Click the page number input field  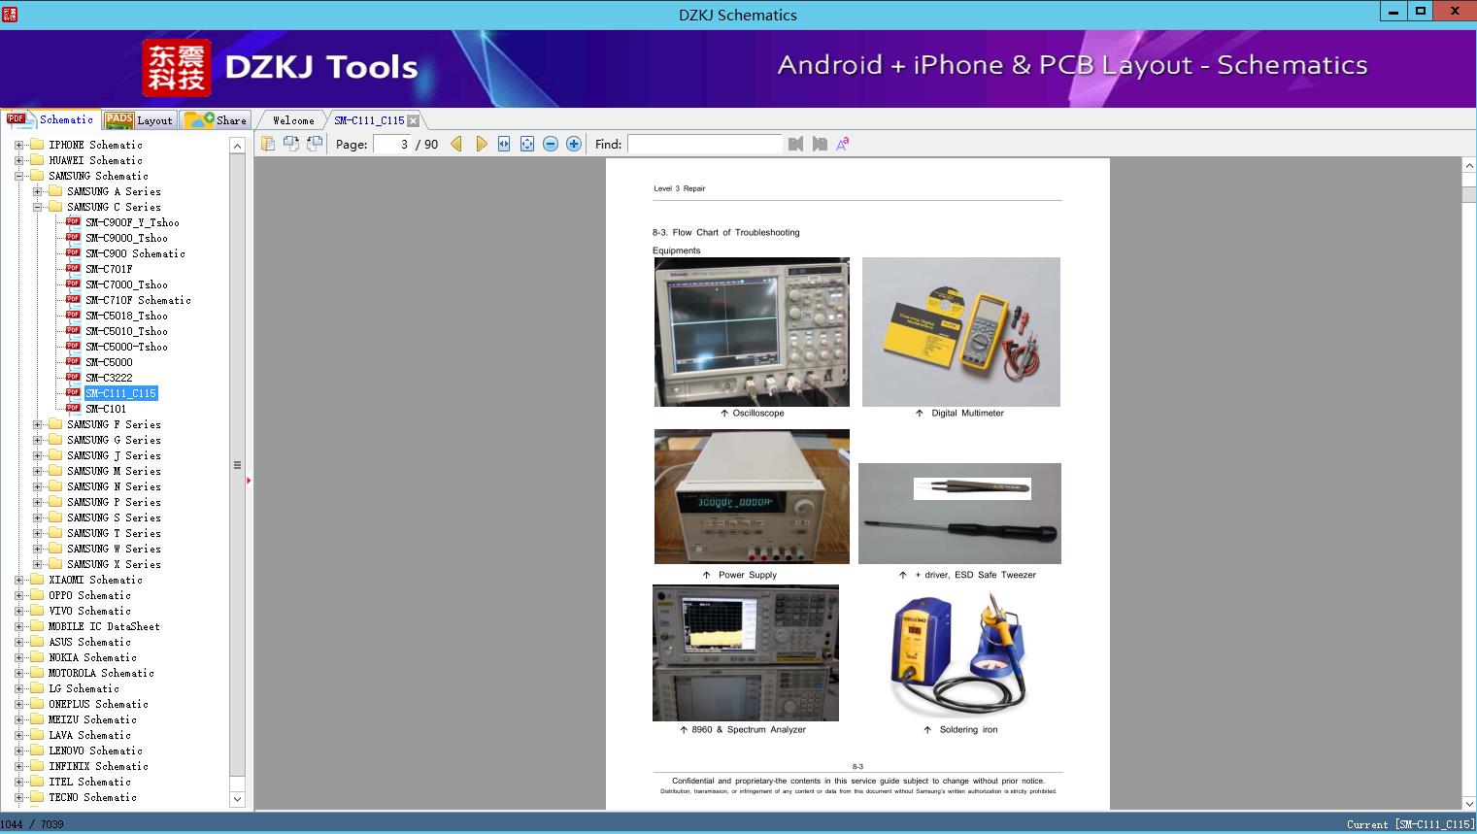(391, 144)
